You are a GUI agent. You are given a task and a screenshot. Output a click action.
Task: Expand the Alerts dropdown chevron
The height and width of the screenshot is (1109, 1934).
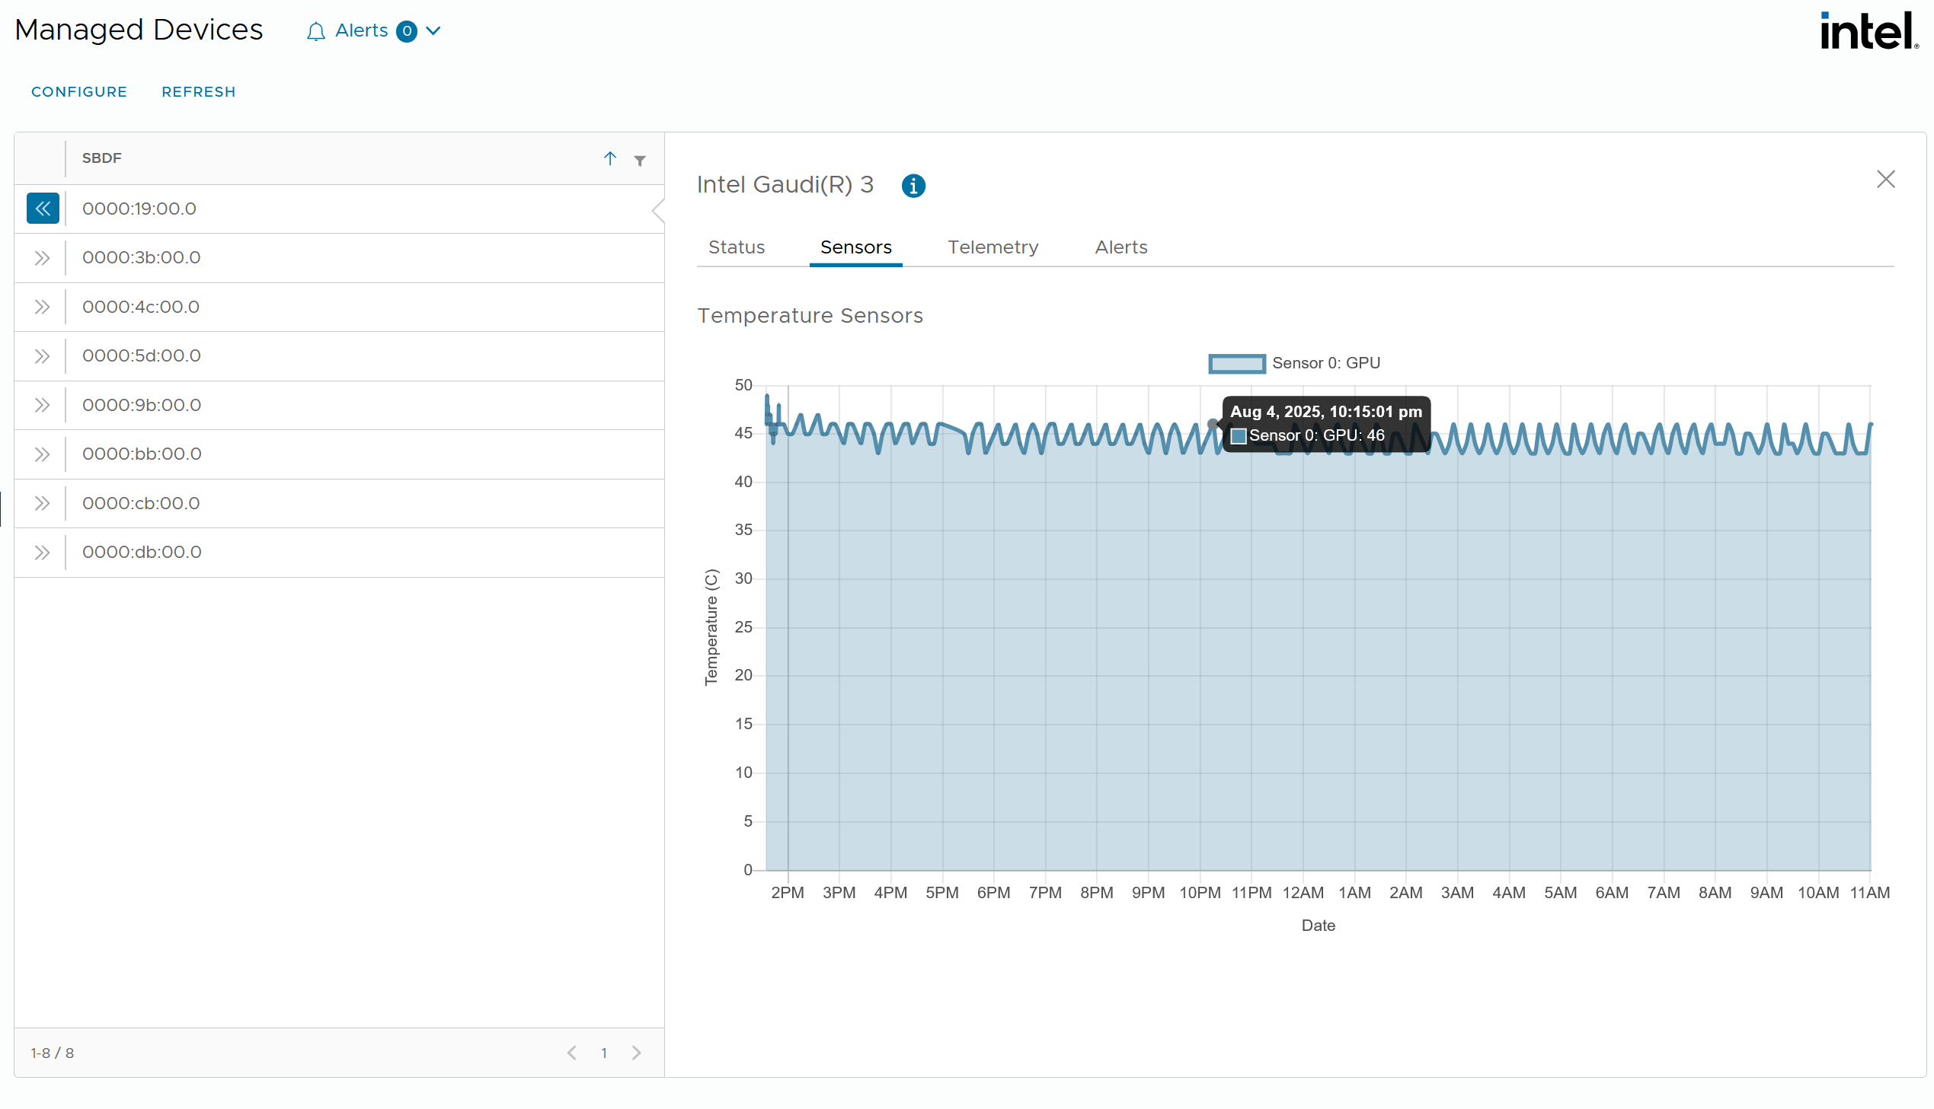(433, 31)
